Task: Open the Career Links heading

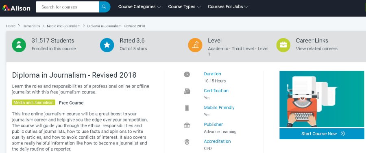Action: tap(312, 40)
